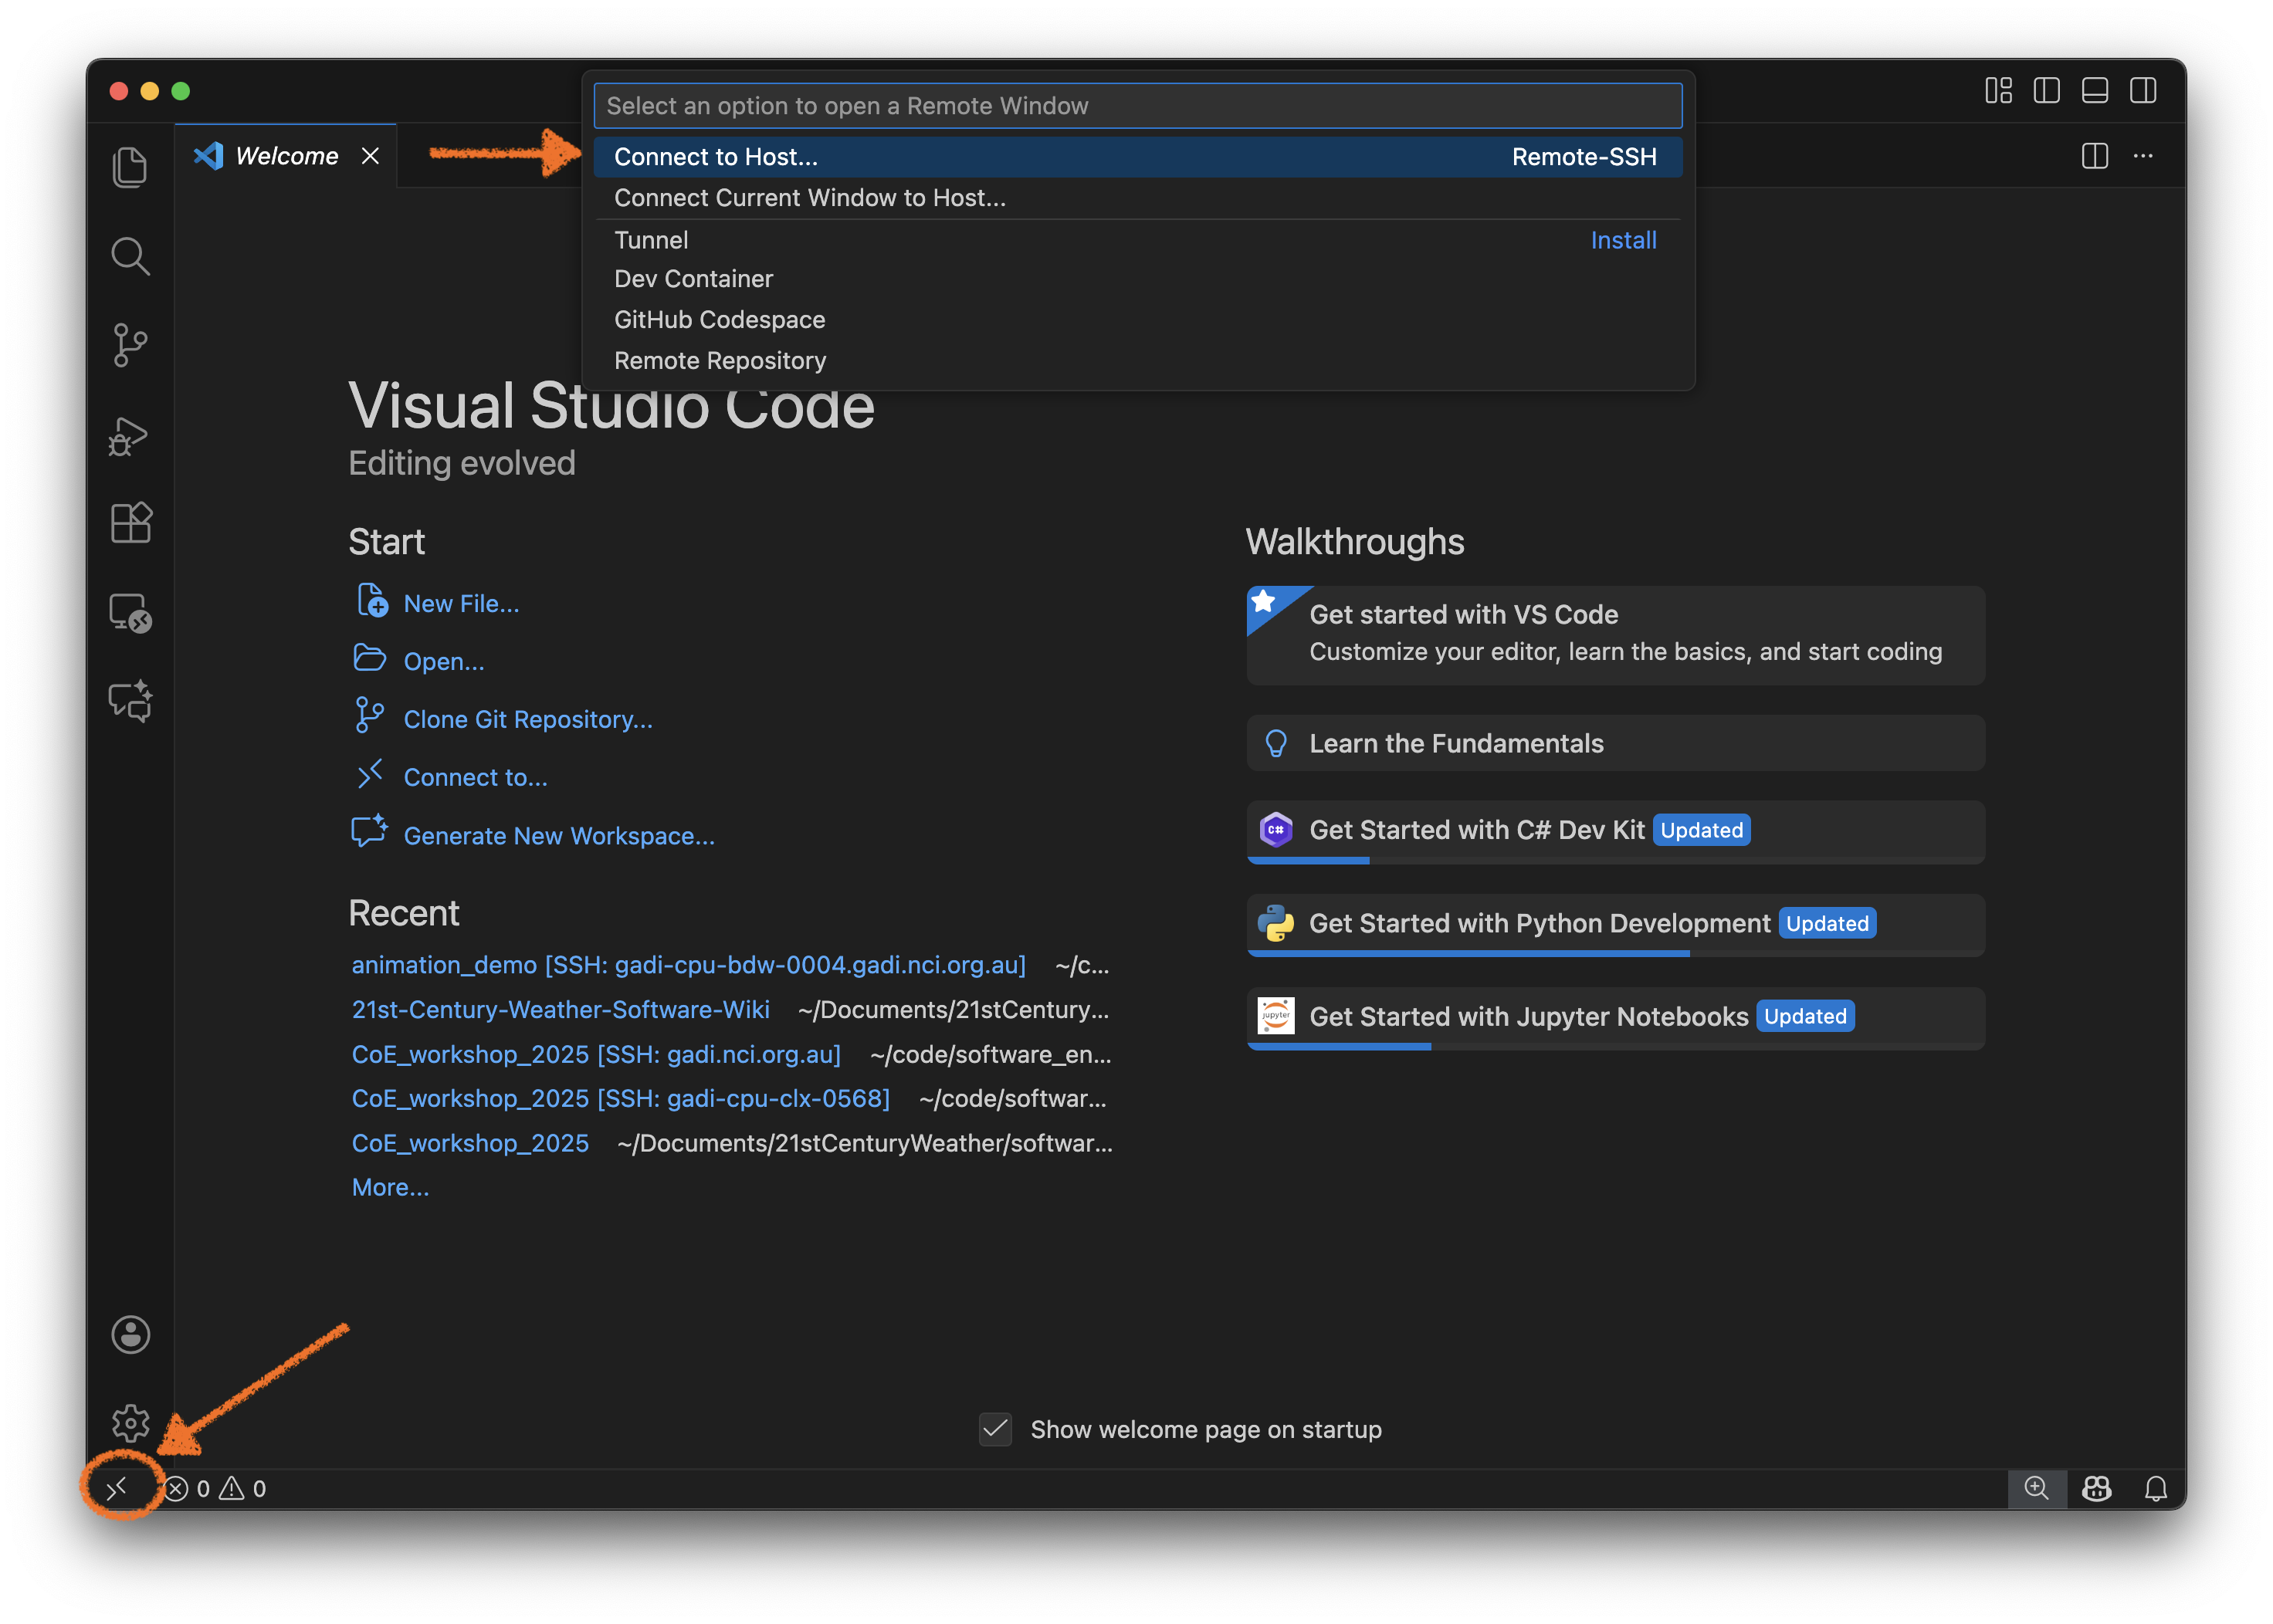Expand the More... recent list link
Image resolution: width=2273 pixels, height=1624 pixels.
click(x=390, y=1187)
